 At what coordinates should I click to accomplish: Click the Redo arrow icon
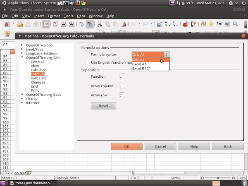pos(145,24)
